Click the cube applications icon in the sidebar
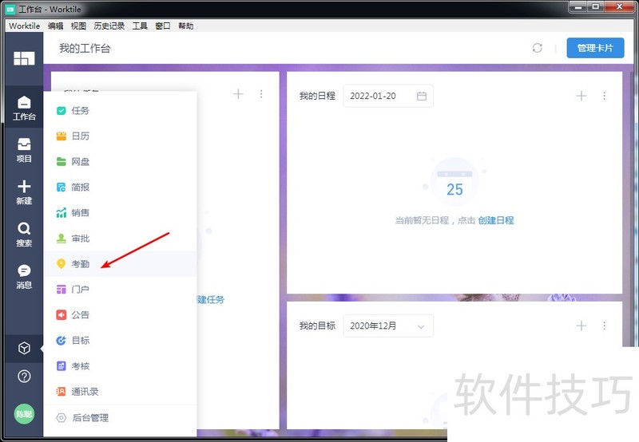639x442 pixels. (x=24, y=349)
